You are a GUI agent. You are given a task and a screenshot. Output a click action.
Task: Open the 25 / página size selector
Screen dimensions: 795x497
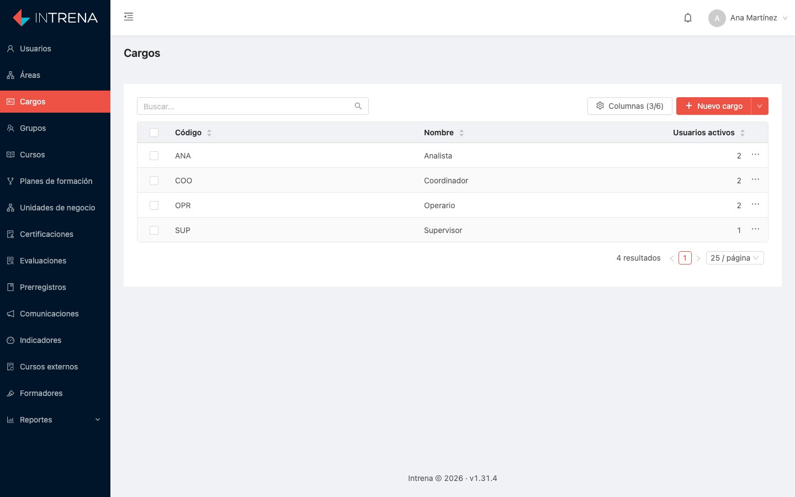[735, 258]
